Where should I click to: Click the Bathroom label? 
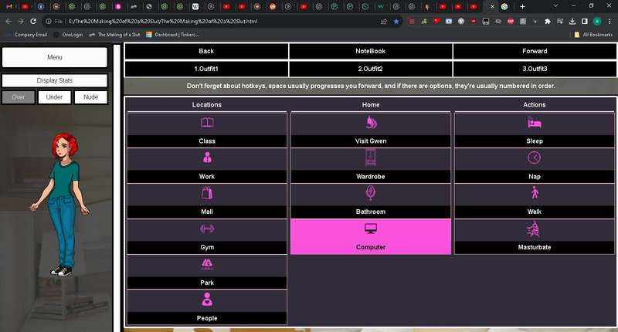pyautogui.click(x=371, y=212)
